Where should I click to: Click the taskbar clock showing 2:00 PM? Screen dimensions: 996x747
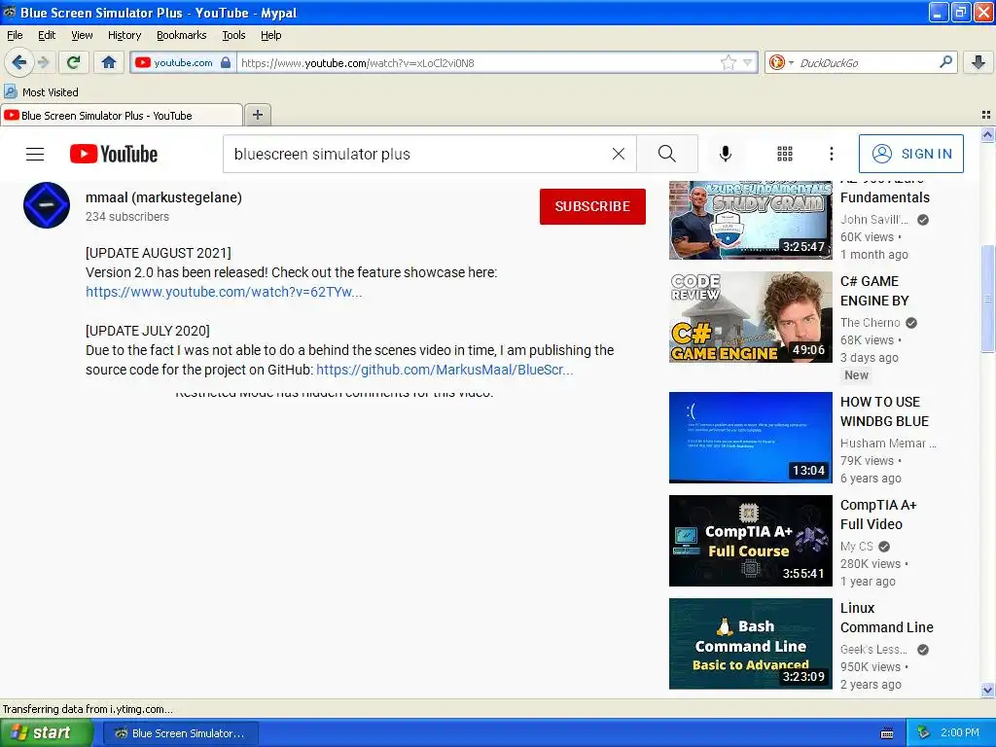(960, 733)
